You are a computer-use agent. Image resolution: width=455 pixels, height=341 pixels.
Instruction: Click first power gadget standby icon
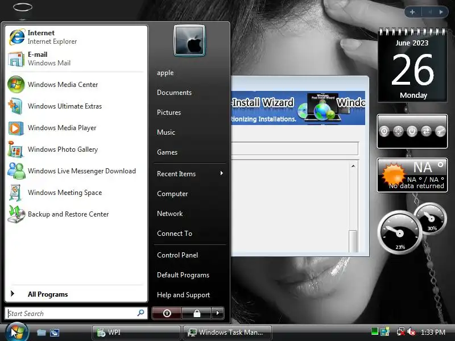point(384,131)
